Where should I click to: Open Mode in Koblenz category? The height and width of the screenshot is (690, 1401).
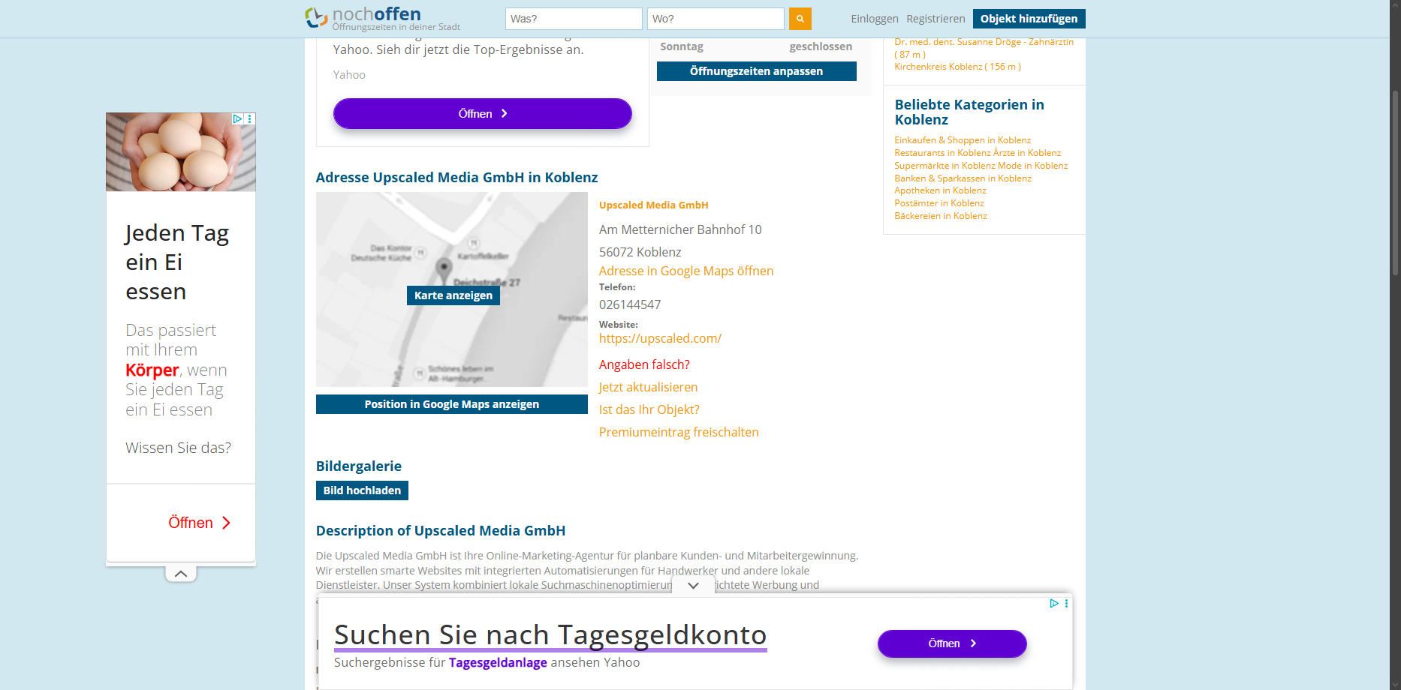[1032, 166]
